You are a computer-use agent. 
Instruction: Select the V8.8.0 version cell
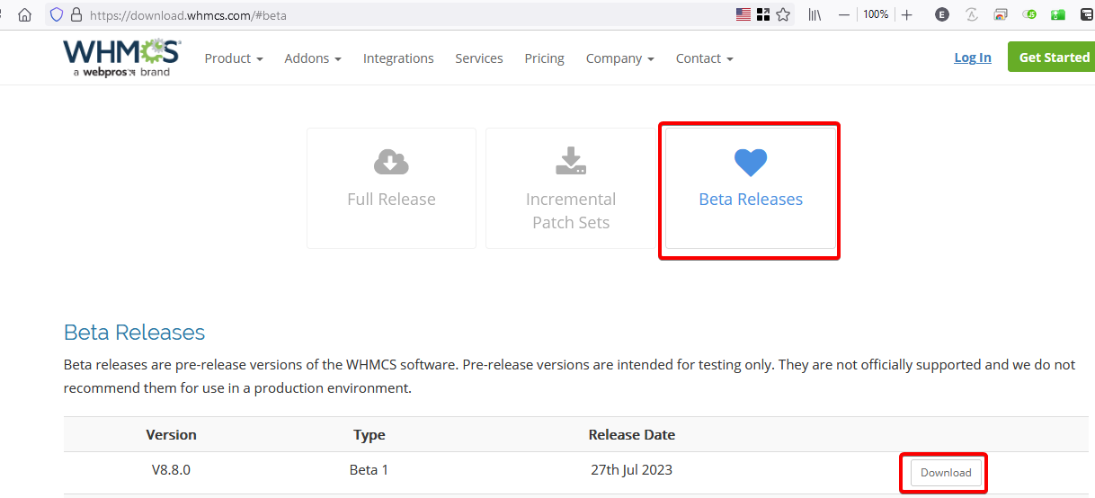(x=171, y=470)
